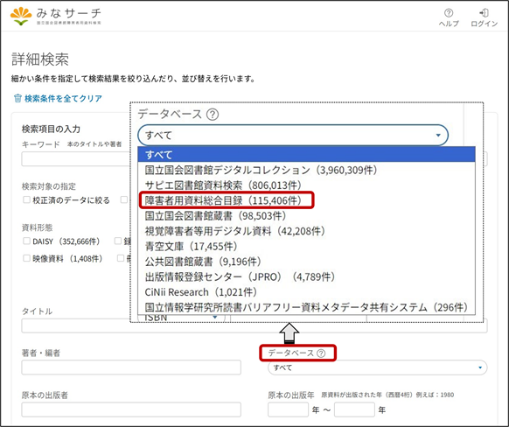Click the 原本の出版者 input field
509x427 pixels.
131,409
